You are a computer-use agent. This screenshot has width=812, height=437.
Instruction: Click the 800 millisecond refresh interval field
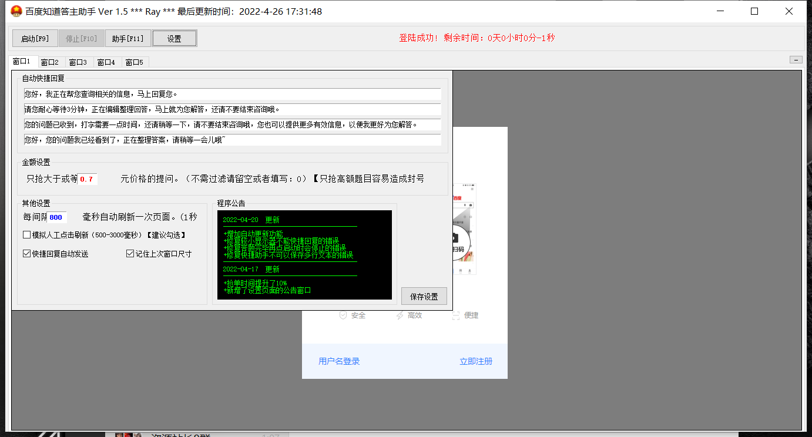pyautogui.click(x=57, y=217)
